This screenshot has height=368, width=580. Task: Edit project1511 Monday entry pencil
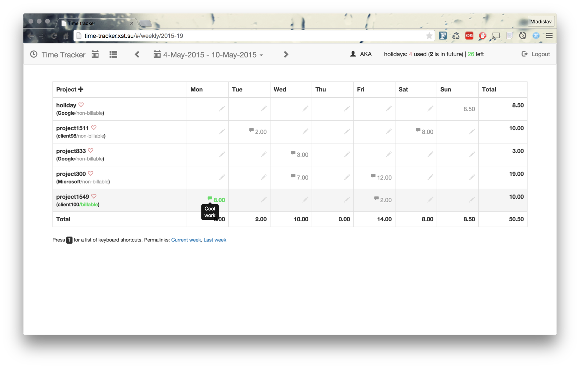[222, 132]
